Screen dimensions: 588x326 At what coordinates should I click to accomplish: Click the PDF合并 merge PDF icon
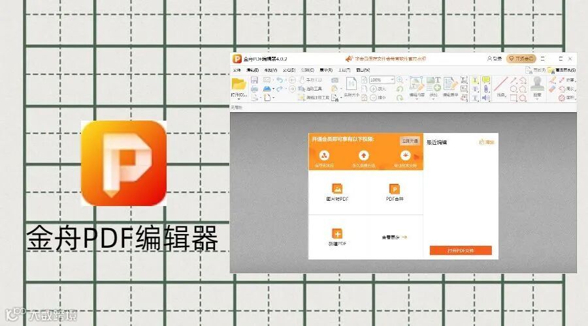[x=395, y=189]
